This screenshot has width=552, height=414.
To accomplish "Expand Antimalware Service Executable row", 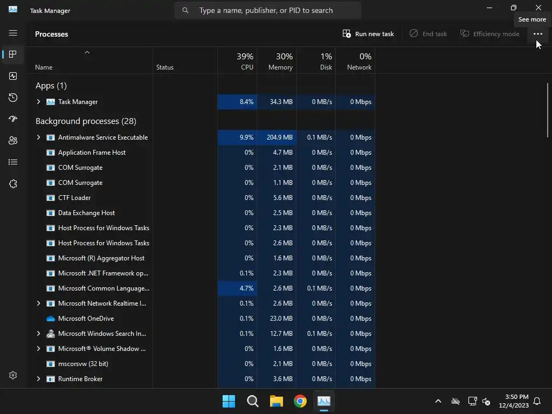I will [x=38, y=137].
